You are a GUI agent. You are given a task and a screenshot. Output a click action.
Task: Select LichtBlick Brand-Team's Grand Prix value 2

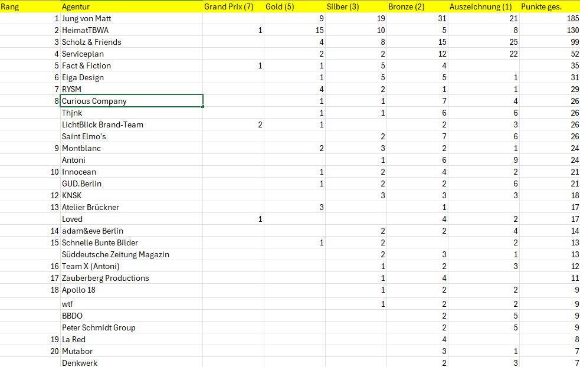pyautogui.click(x=233, y=124)
